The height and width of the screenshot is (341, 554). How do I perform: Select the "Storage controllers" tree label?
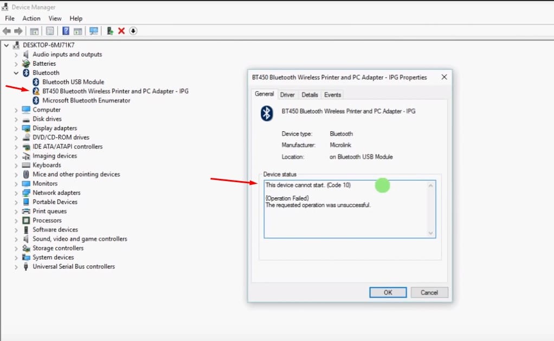[x=59, y=248]
